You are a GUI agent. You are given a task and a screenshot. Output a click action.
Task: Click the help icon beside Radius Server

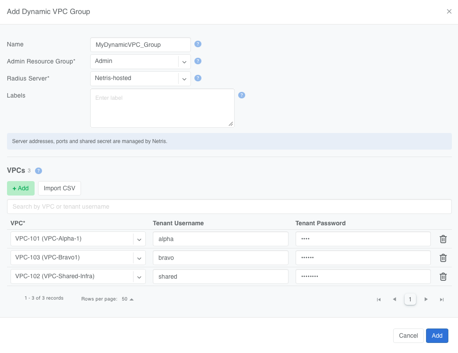point(198,78)
